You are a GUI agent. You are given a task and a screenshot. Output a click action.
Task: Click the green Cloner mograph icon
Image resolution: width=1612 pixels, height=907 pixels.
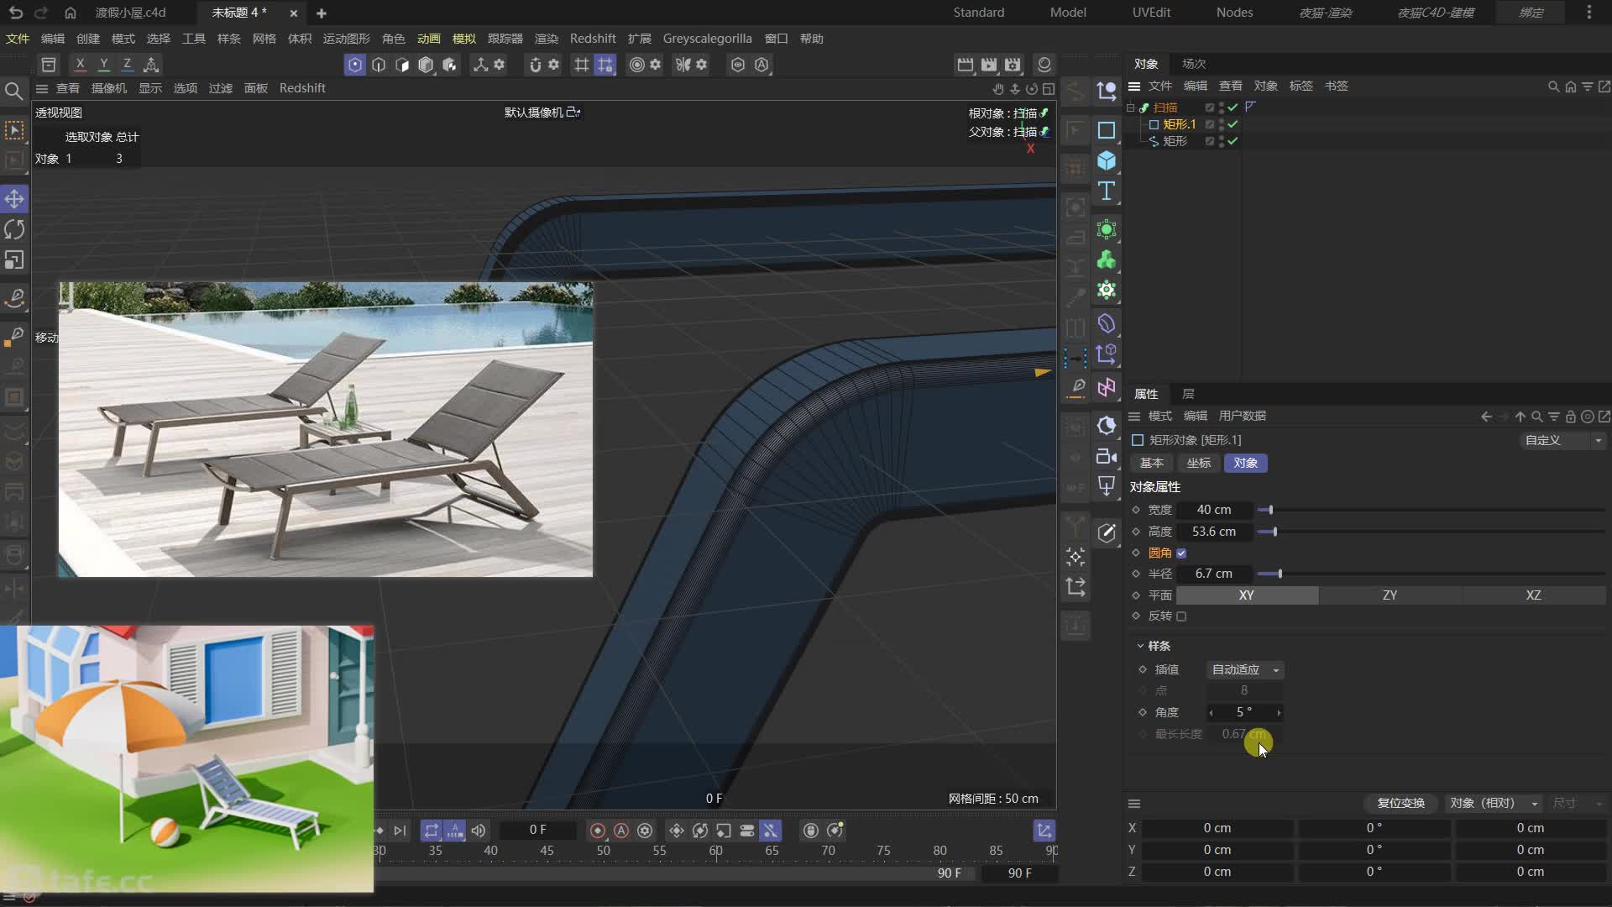click(x=1107, y=260)
